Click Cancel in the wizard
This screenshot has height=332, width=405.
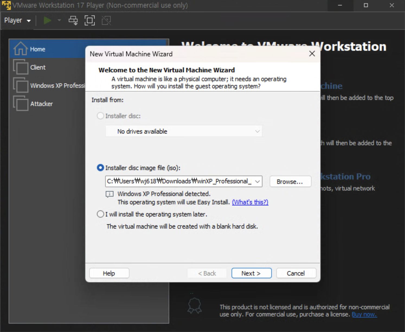pyautogui.click(x=296, y=273)
